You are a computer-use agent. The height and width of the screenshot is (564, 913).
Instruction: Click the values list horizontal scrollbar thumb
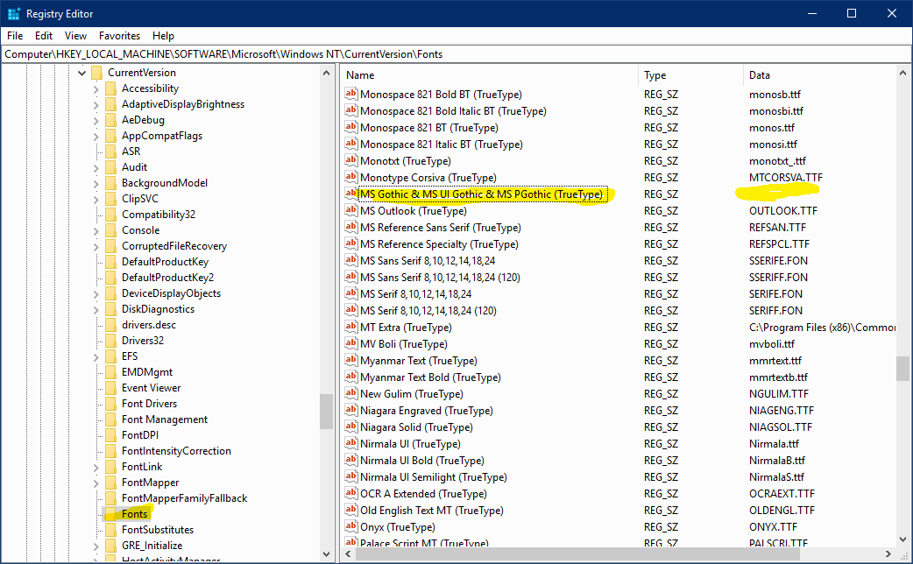click(577, 554)
